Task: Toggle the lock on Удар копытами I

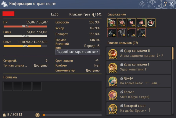Action: 121,65
